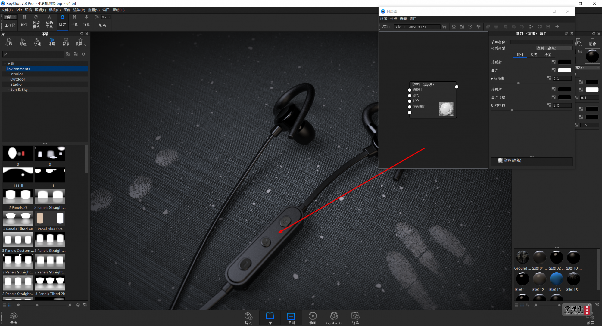Click the library search field
Image resolution: width=602 pixels, height=326 pixels.
pyautogui.click(x=33, y=54)
